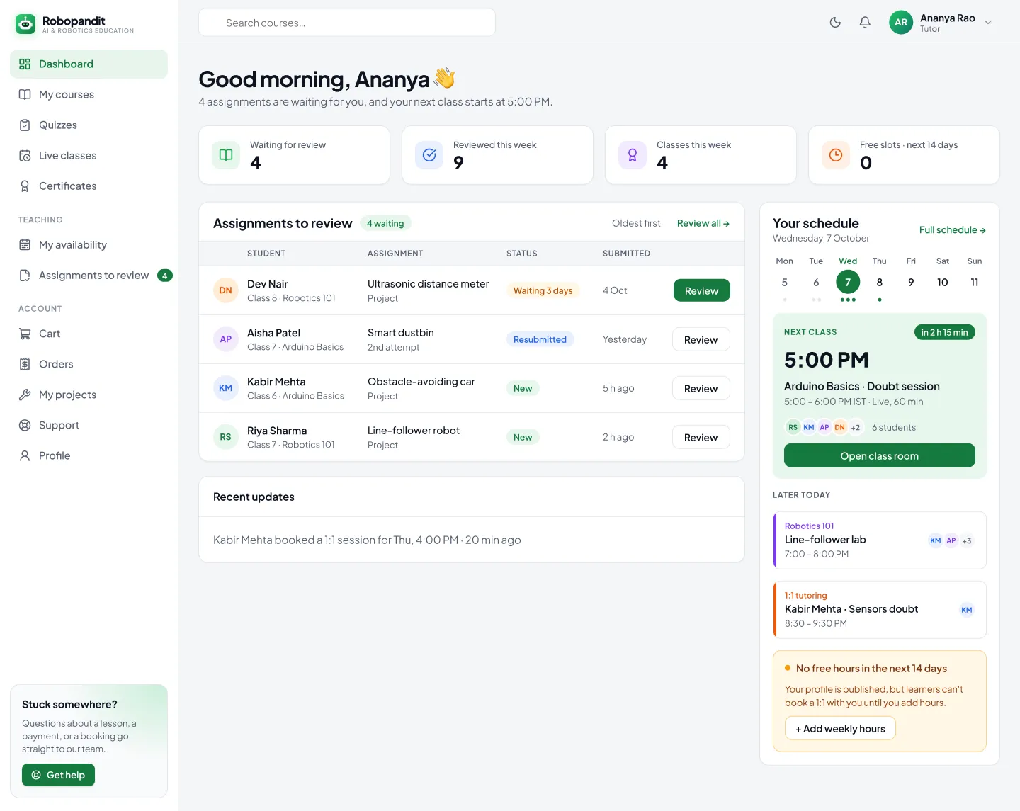Click Classes this week award icon
The width and height of the screenshot is (1020, 811).
(x=633, y=155)
